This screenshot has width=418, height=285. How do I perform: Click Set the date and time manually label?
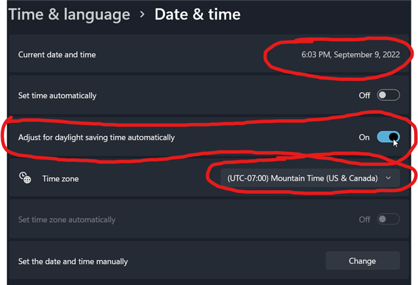point(73,261)
